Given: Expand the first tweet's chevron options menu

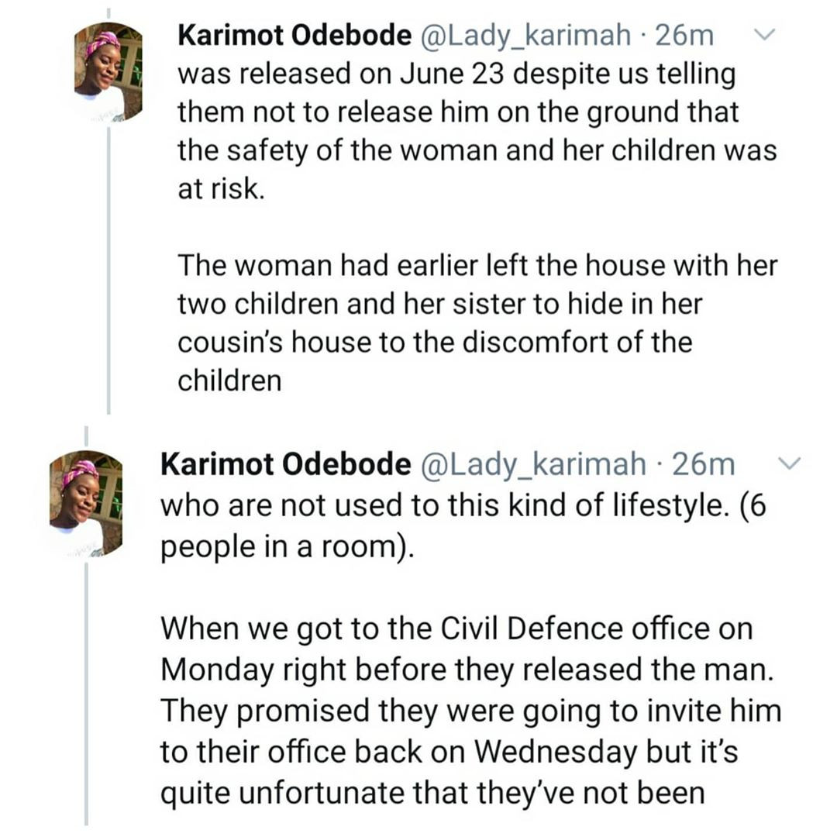Looking at the screenshot, I should (x=764, y=35).
